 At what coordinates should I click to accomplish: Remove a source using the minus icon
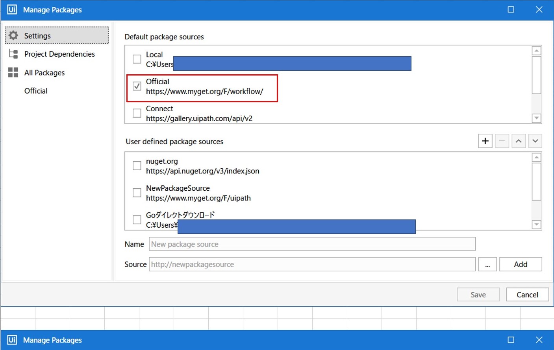coord(502,140)
